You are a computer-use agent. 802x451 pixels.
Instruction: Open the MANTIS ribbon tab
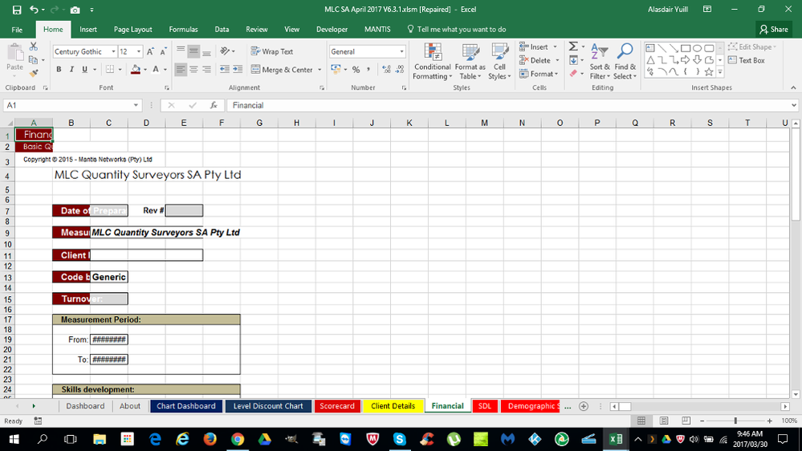377,30
